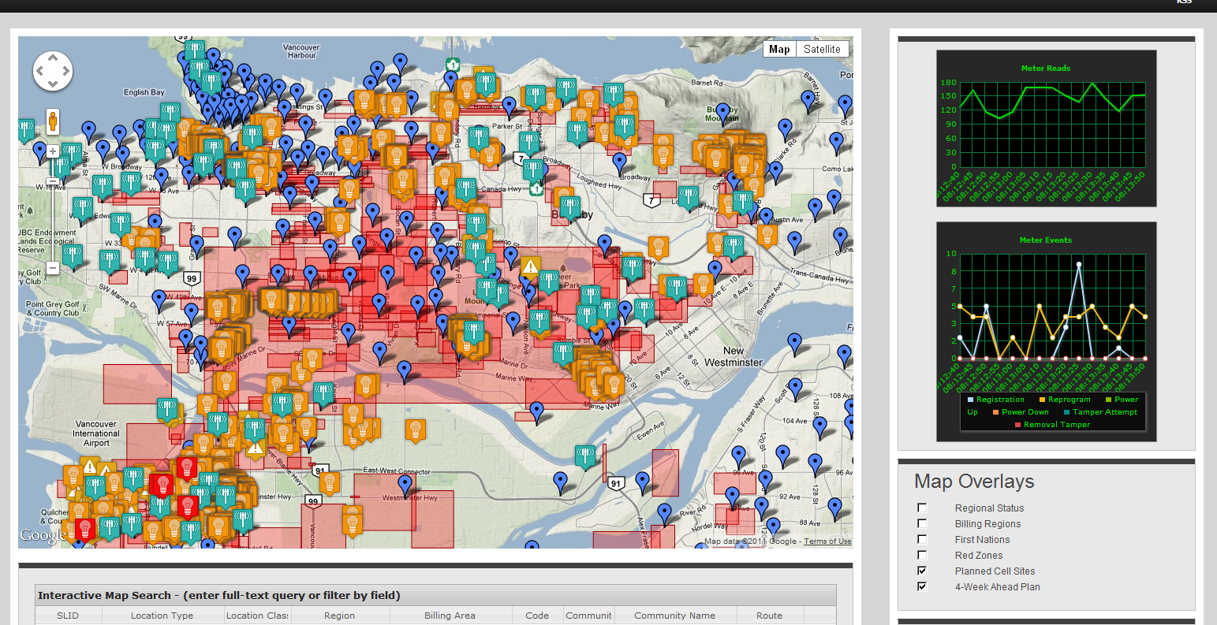Image resolution: width=1217 pixels, height=625 pixels.
Task: Switch the map to Map view
Action: (779, 49)
